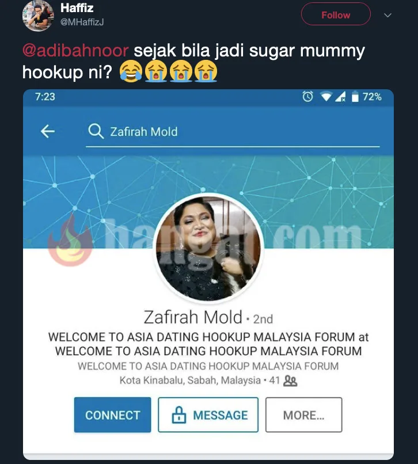Click the magnifying glass search icon
The image size is (418, 464).
pos(96,131)
